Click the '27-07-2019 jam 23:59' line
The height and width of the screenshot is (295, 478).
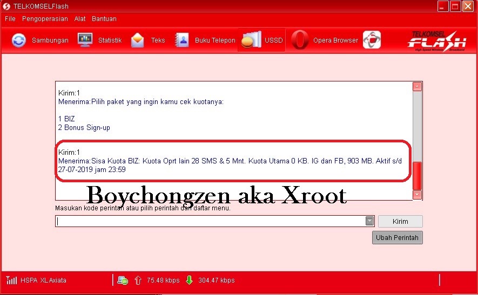(92, 169)
